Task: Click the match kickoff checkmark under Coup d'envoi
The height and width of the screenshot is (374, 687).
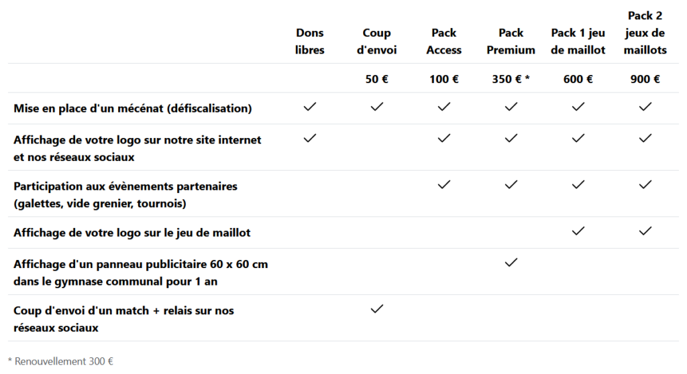Action: pyautogui.click(x=376, y=308)
